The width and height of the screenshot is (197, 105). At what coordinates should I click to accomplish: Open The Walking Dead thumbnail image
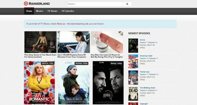[133, 93]
